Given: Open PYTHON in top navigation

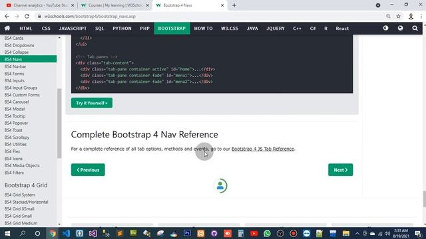Looking at the screenshot, I should point(122,28).
